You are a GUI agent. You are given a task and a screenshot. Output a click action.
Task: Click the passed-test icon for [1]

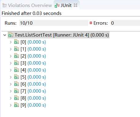[16, 49]
